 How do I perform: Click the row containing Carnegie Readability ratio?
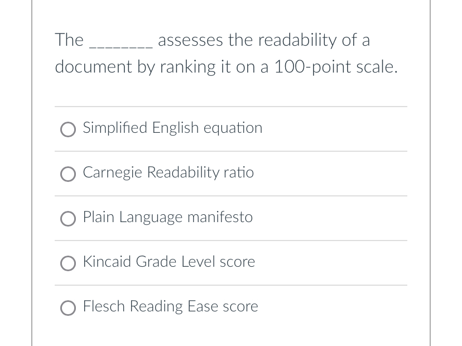pyautogui.click(x=230, y=173)
